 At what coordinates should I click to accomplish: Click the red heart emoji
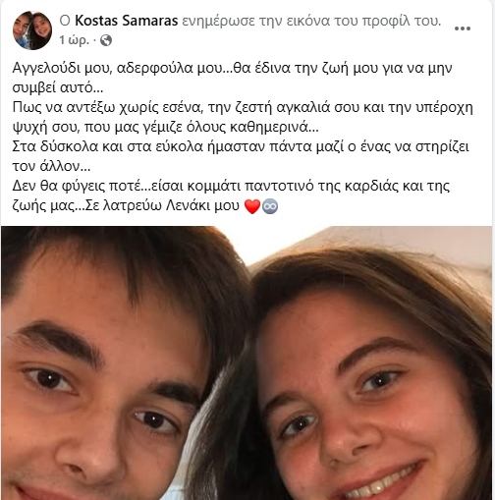click(x=252, y=206)
